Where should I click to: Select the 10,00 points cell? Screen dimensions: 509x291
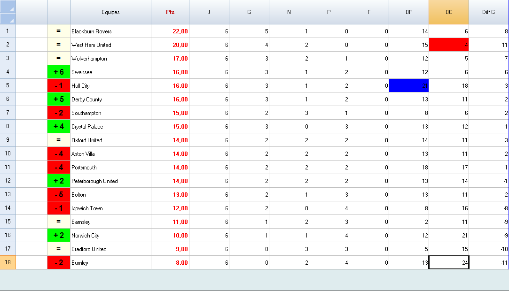coord(170,236)
